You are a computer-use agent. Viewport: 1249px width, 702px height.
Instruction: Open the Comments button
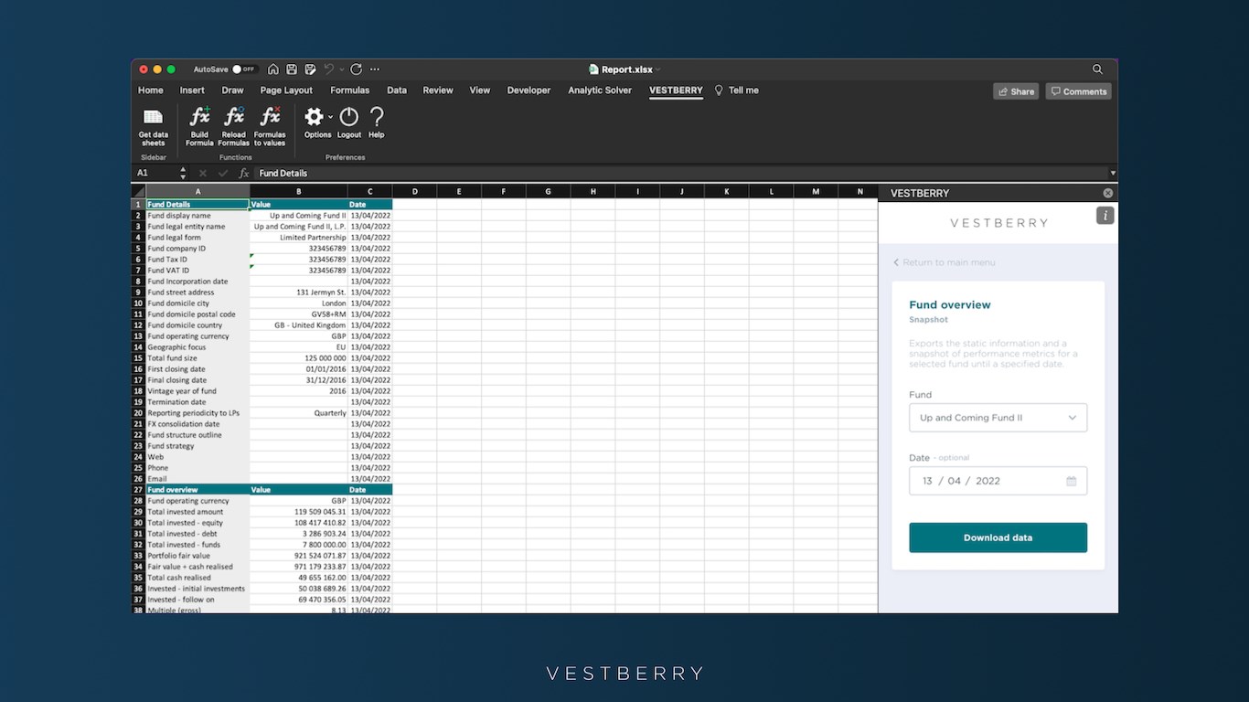(x=1078, y=91)
